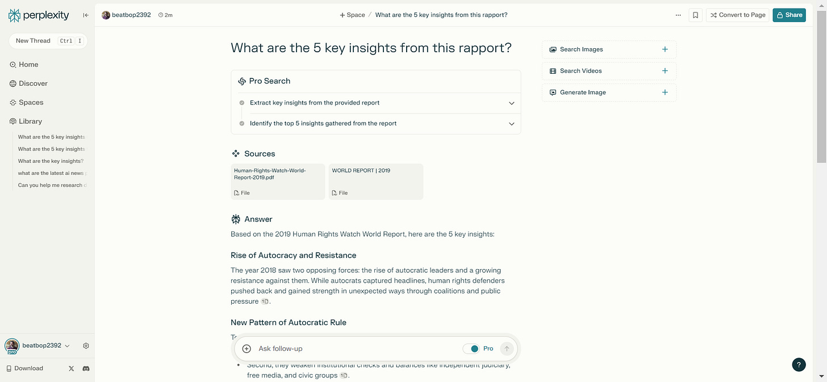Open library thread 'Can you help me research'
Viewport: 827px width, 382px height.
[x=52, y=185]
